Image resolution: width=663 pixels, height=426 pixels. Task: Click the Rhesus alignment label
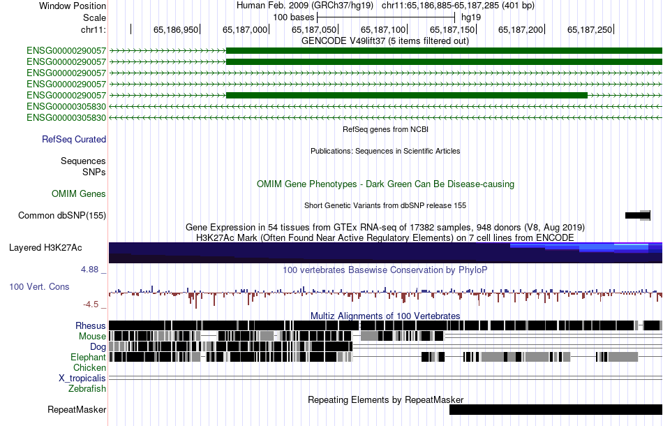tap(91, 325)
